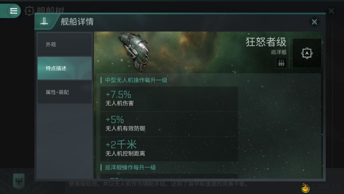This screenshot has width=344, height=194.
Task: Select the +7.5% 无人机伤害 bonus row
Action: click(169, 99)
